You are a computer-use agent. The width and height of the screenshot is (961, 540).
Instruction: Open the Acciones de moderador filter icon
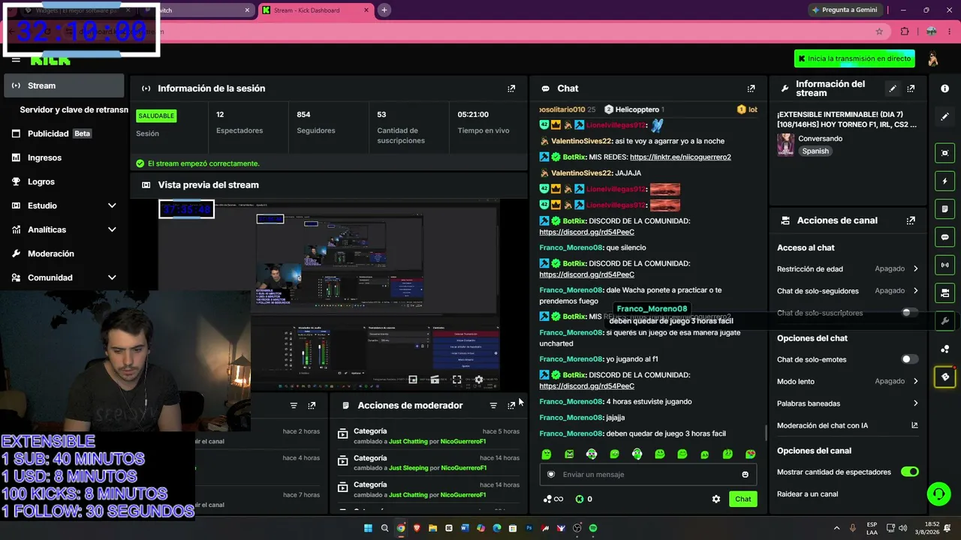pos(493,406)
